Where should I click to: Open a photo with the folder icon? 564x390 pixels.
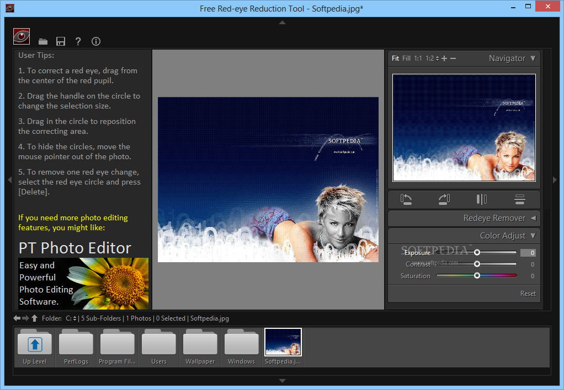click(43, 42)
